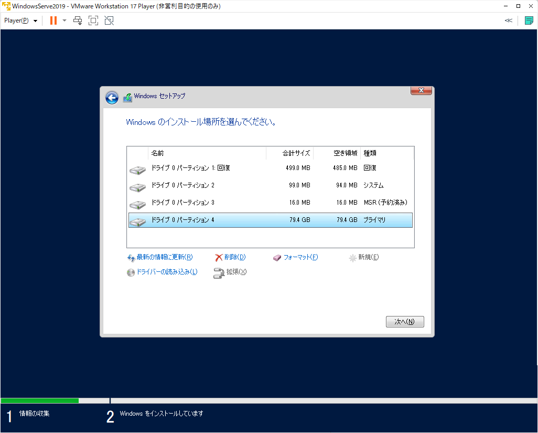Select Drive 0 Partition 1 回復 row
538x433 pixels.
pos(271,168)
